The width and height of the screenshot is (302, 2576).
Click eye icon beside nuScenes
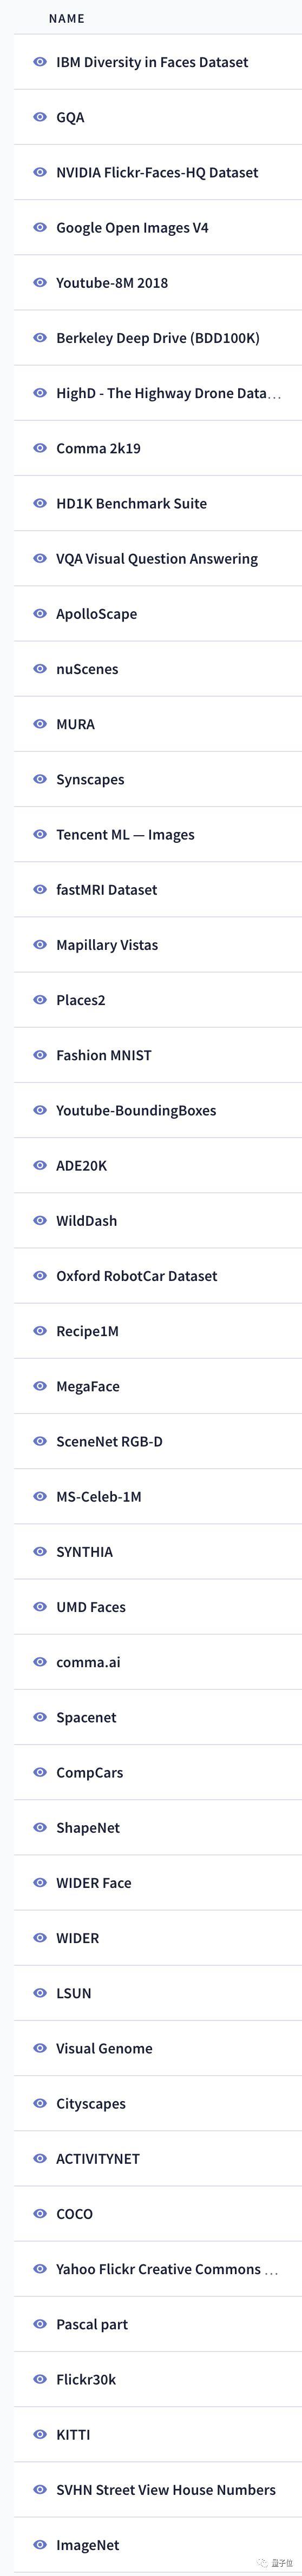(40, 669)
